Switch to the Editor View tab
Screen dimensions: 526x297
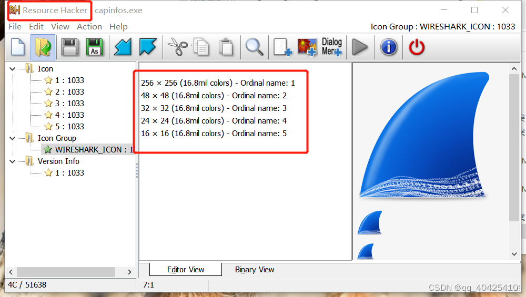coord(186,270)
